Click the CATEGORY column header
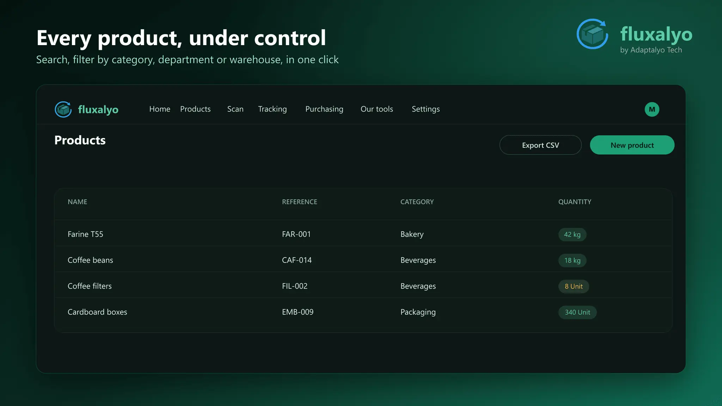 (x=417, y=202)
